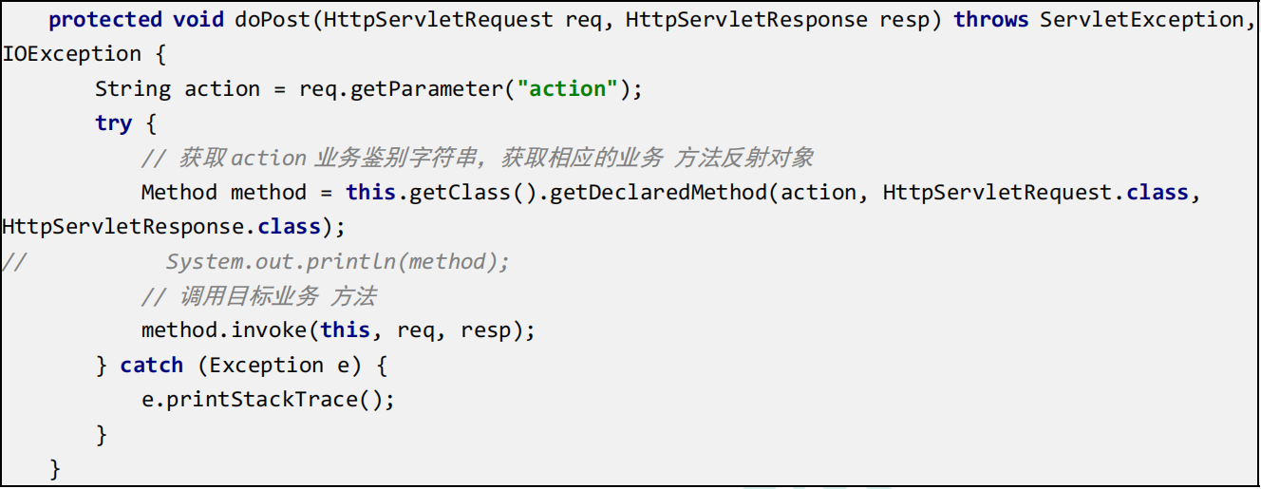Click the e.printStackTrace() statement
Viewport: 1261px width, 489px height.
267,400
